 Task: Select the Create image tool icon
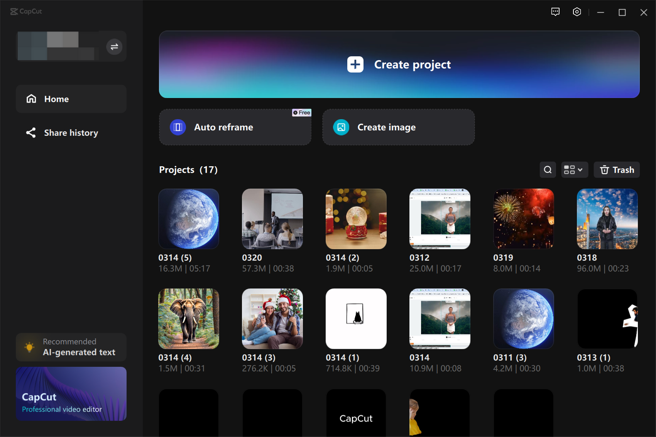coord(341,127)
